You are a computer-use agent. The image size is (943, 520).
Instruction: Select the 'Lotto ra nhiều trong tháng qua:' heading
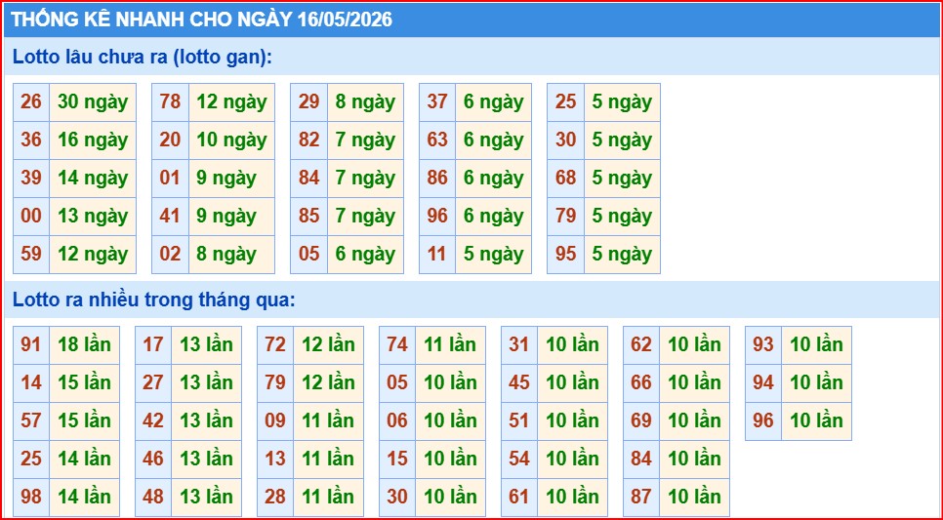coord(154,300)
